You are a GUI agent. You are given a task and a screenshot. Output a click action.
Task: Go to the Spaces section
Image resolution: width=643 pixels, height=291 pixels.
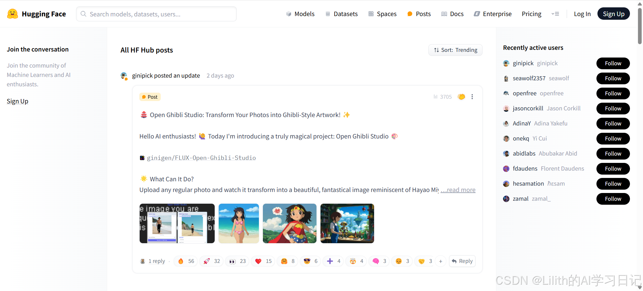coord(382,14)
